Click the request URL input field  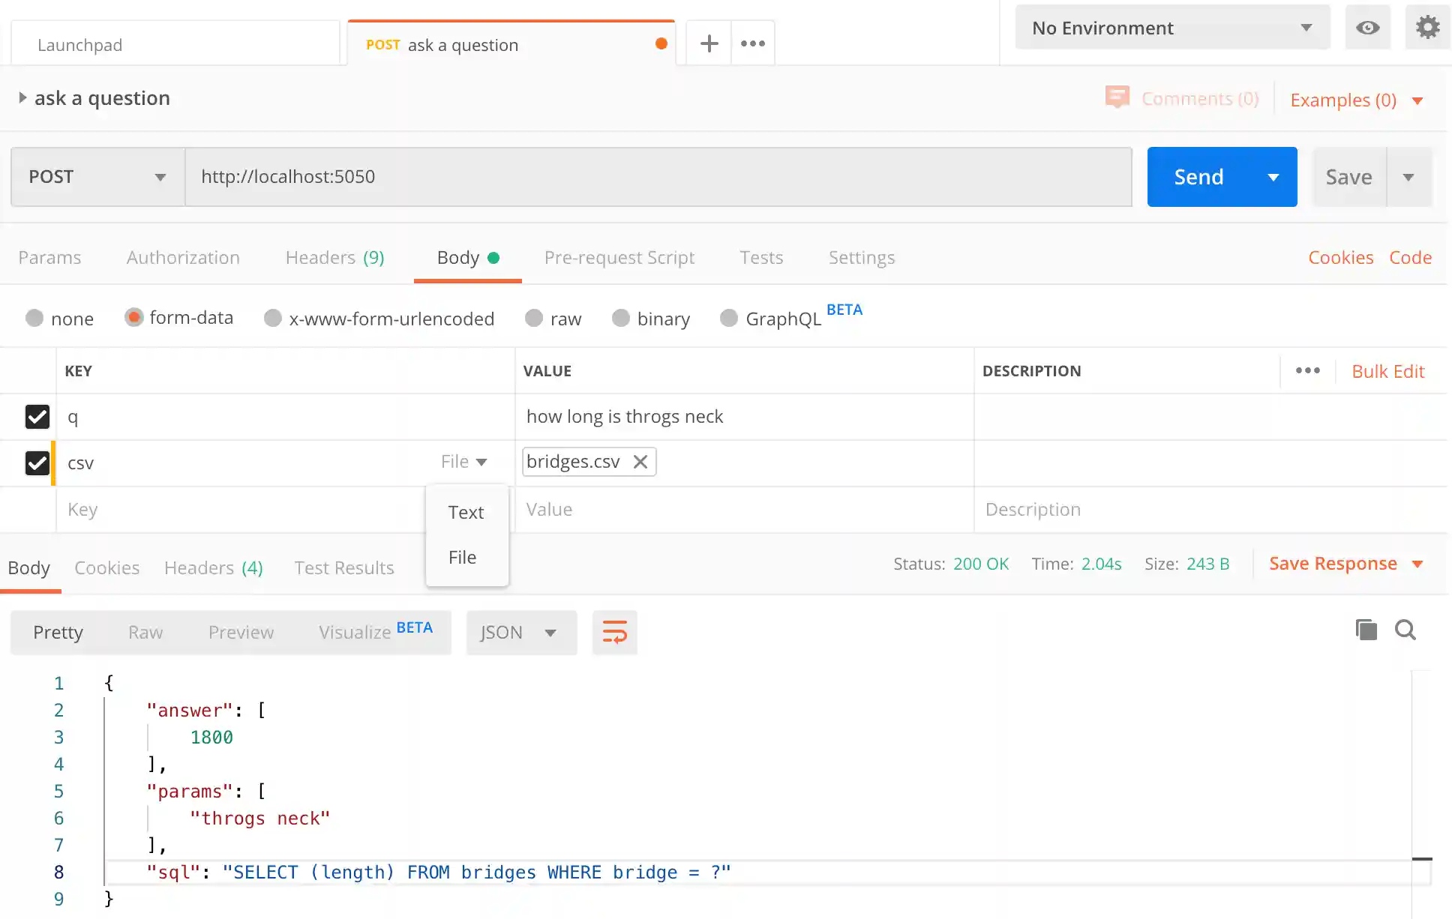658,177
